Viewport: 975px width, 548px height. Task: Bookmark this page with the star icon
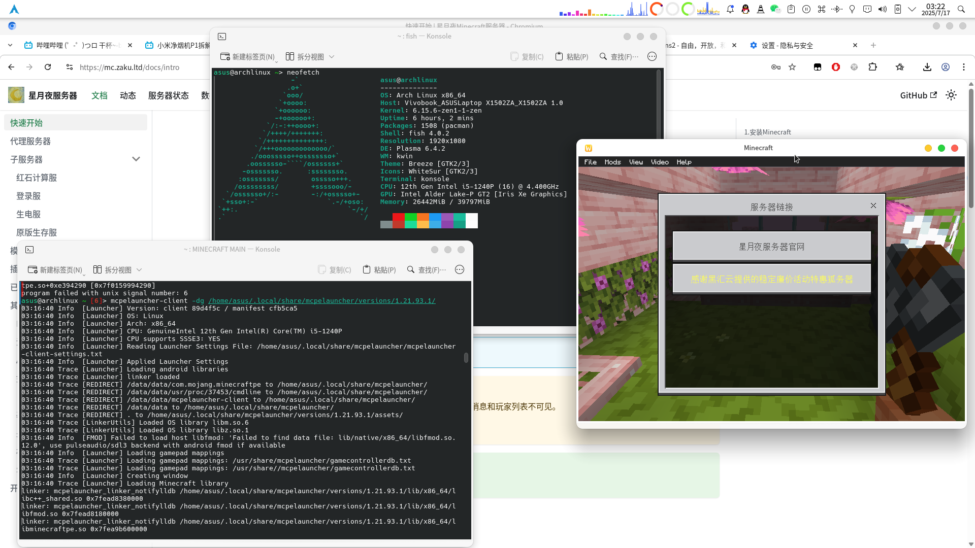[x=792, y=67]
